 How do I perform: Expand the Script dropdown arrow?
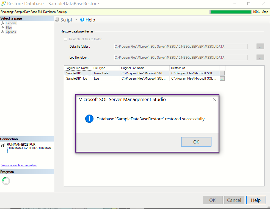[x=76, y=20]
